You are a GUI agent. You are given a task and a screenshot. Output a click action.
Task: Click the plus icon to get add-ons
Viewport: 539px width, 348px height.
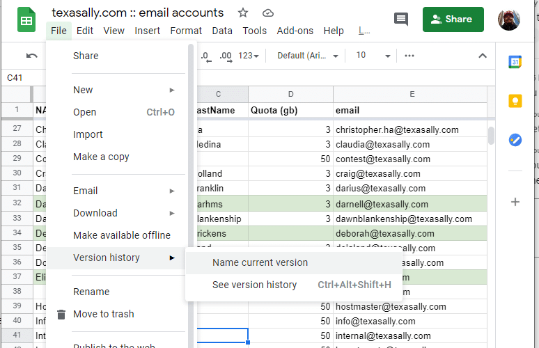coord(515,202)
